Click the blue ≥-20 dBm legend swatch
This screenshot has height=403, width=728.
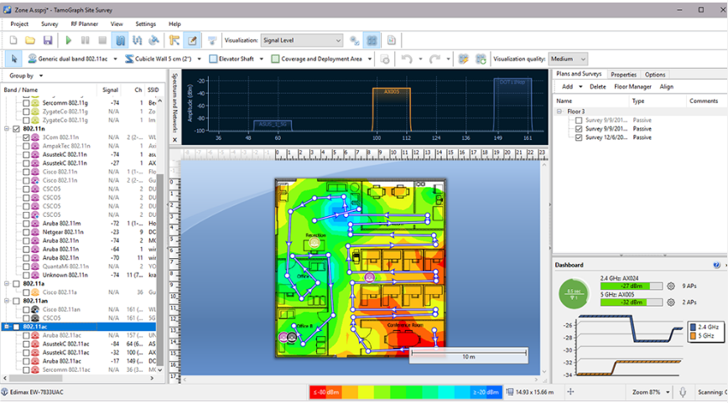pyautogui.click(x=486, y=392)
